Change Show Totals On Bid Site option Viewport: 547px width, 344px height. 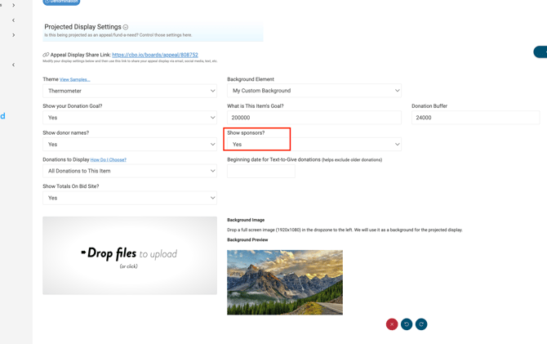pos(130,198)
